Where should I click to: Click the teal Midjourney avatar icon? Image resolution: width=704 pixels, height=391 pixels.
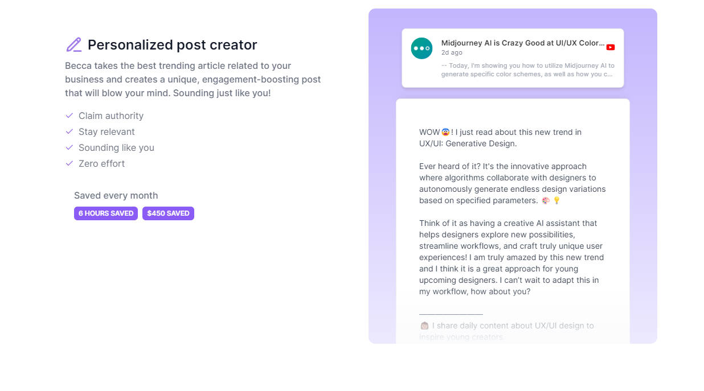click(x=421, y=48)
